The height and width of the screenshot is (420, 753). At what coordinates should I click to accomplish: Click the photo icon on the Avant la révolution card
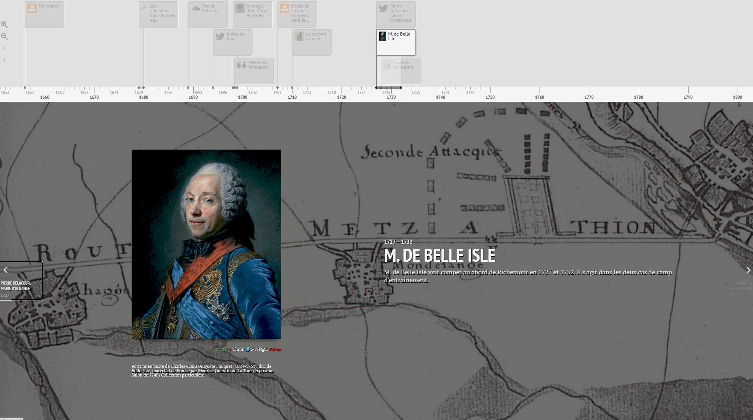386,64
